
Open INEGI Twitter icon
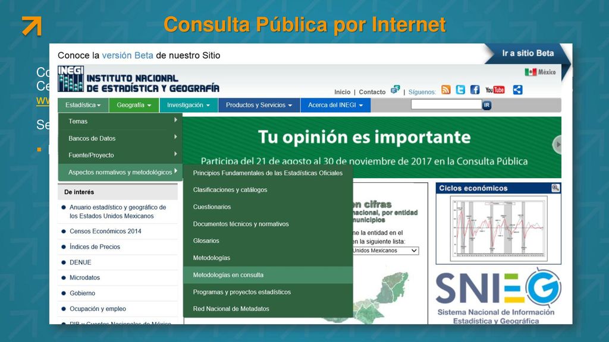click(460, 90)
